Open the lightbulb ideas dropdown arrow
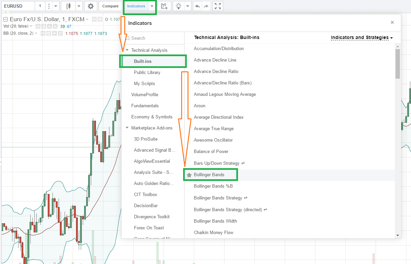Screen dimensions: 411x264 pyautogui.click(x=188, y=6)
